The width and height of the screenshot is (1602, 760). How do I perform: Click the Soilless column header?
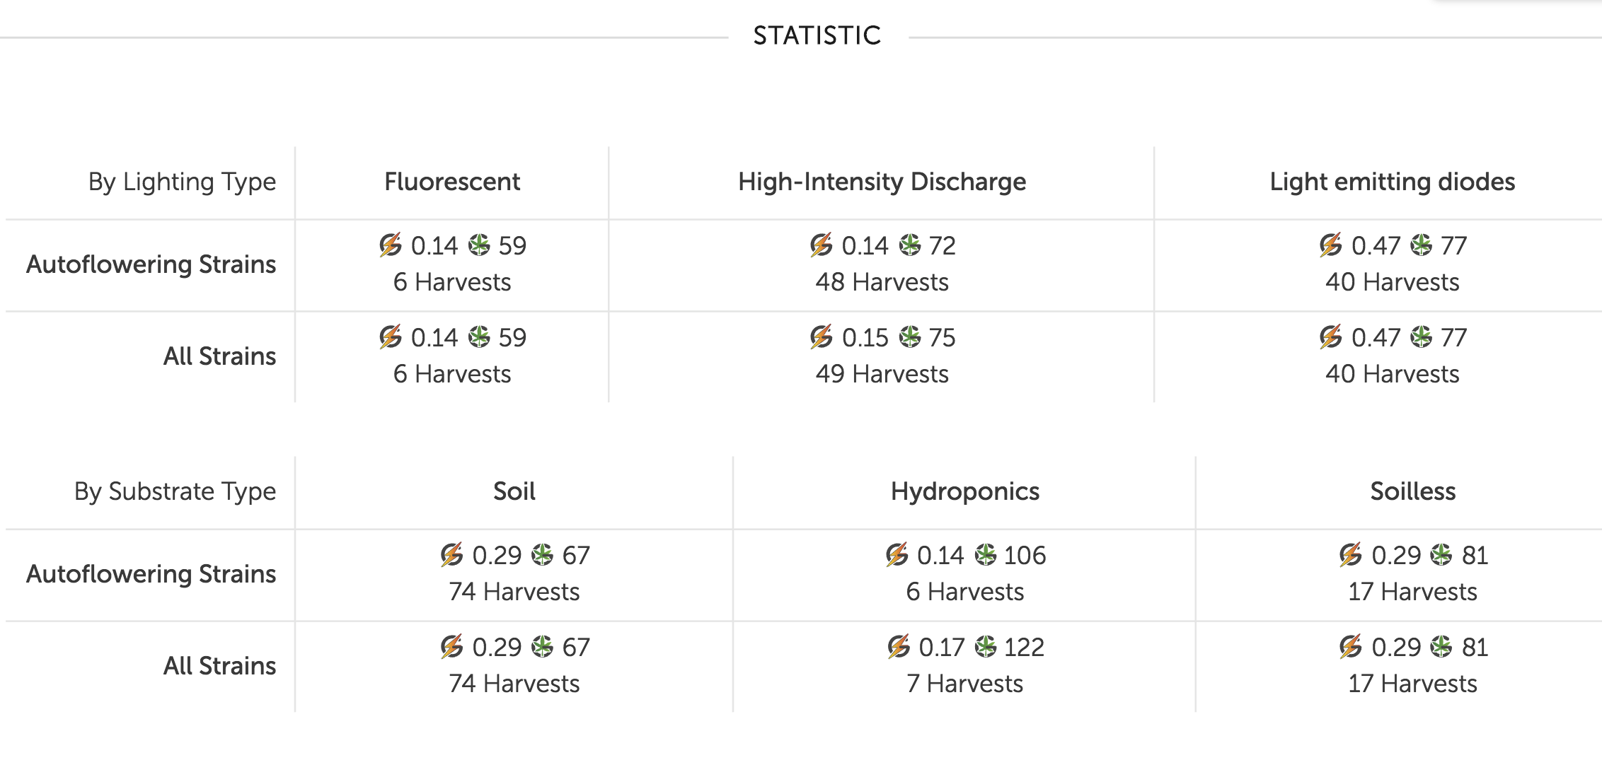pos(1412,491)
